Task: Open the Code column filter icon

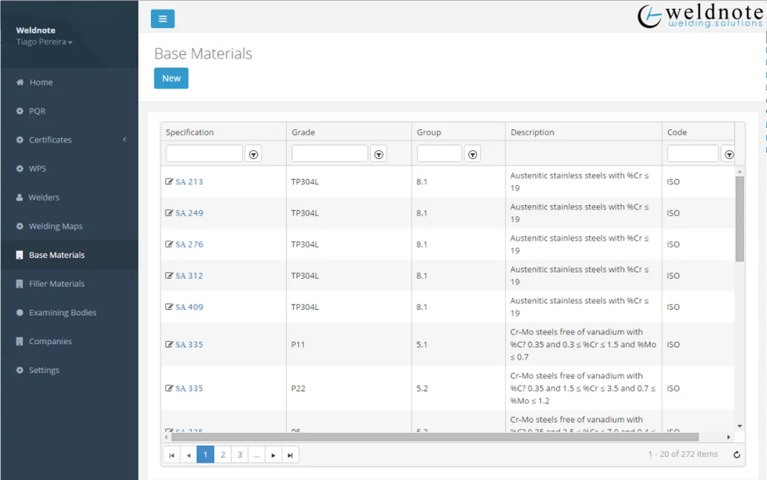Action: point(728,154)
